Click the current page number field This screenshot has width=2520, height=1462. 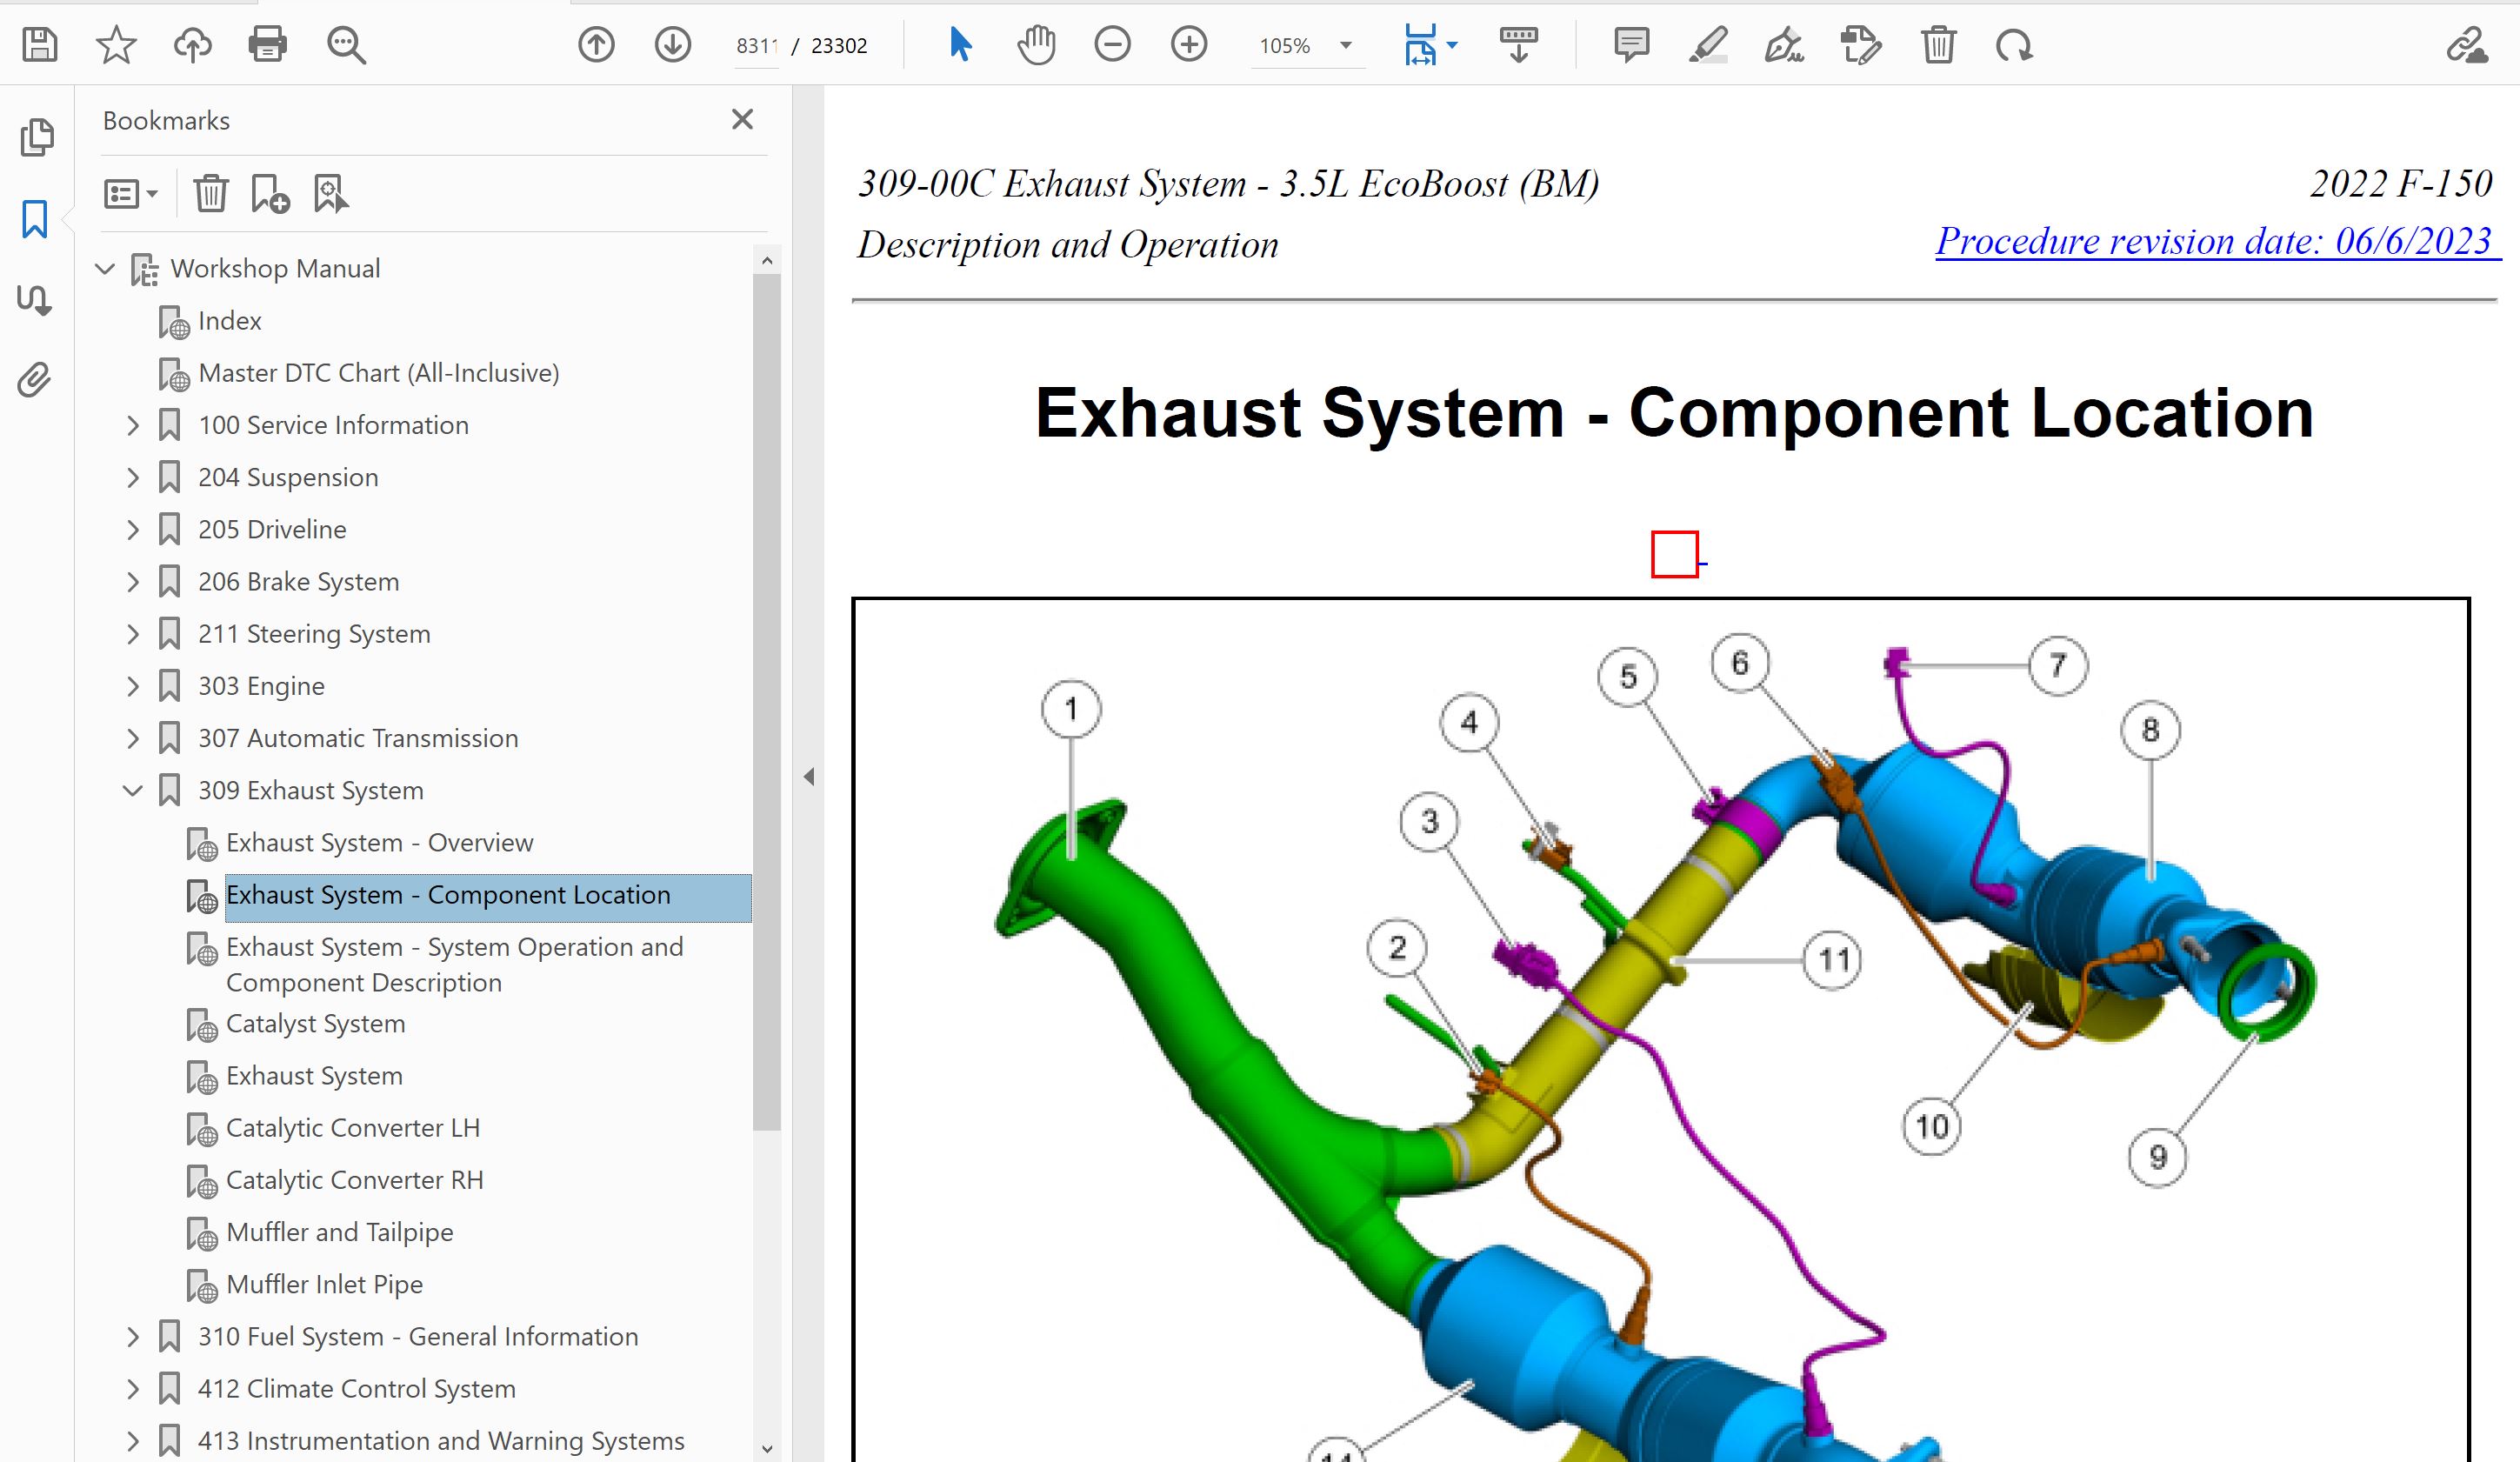[756, 46]
